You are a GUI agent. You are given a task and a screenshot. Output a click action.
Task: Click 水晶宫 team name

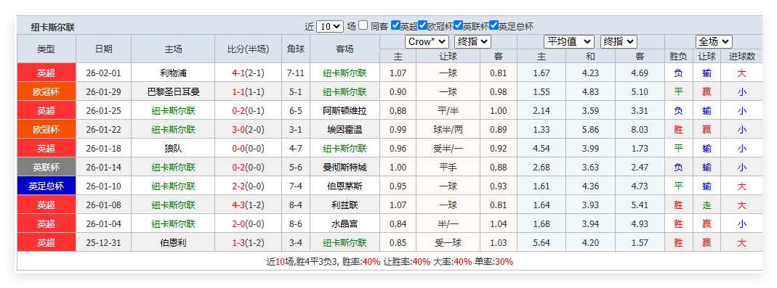pyautogui.click(x=345, y=223)
